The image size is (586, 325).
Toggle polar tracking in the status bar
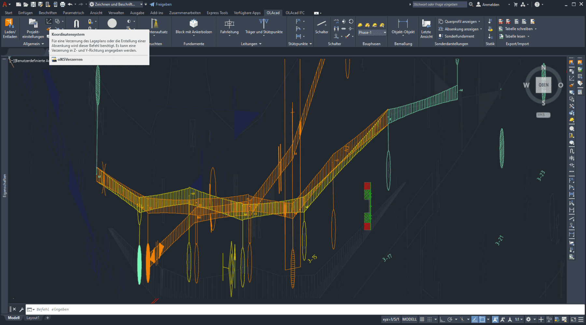[450, 319]
